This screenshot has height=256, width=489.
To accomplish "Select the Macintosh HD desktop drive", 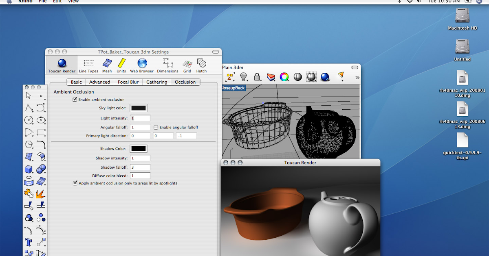I will [463, 19].
